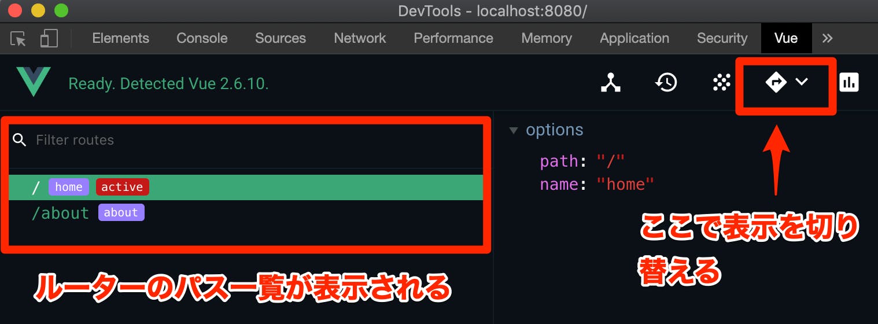
Task: Minimize the DevTools window with the yellow button
Action: click(38, 10)
